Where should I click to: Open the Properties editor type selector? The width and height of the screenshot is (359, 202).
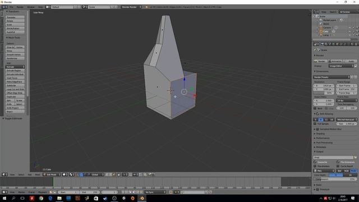pyautogui.click(x=316, y=44)
